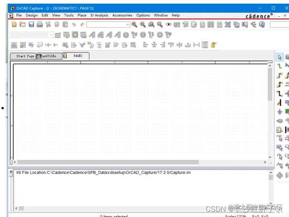This screenshot has height=217, width=289.
Task: Cut selection with scissors icon
Action: coord(48,24)
